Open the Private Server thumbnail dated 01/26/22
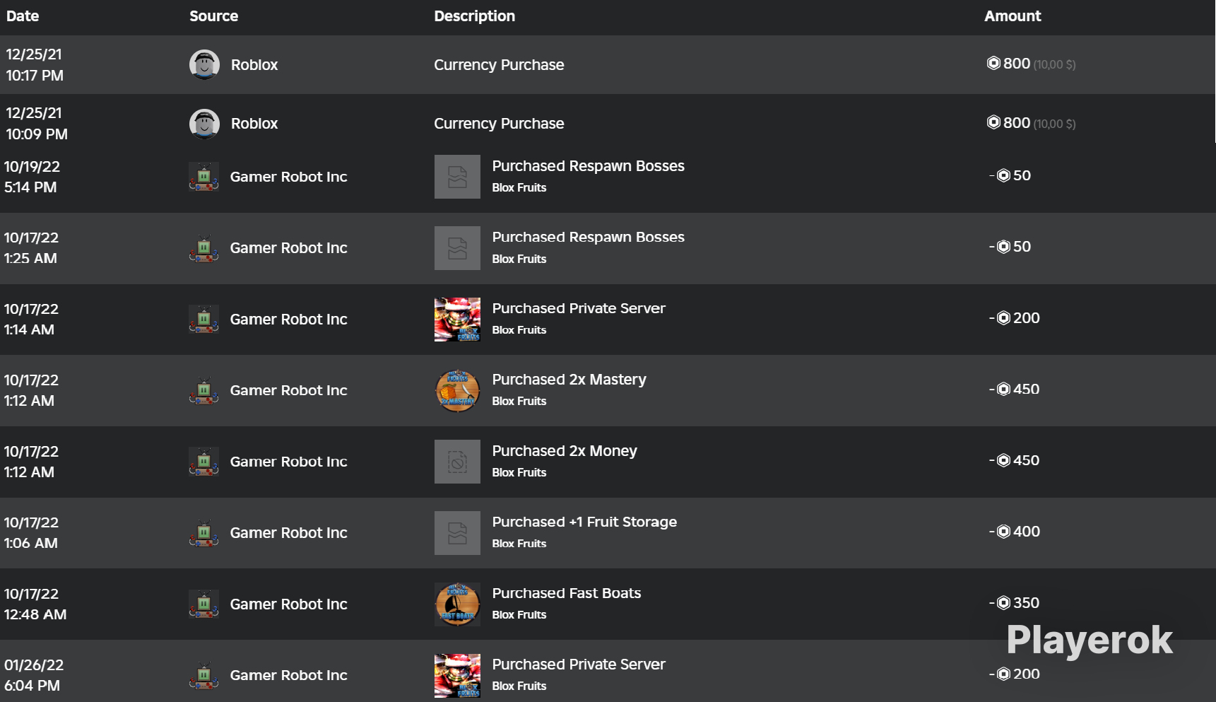Screen dimensions: 1216x702 pyautogui.click(x=457, y=675)
